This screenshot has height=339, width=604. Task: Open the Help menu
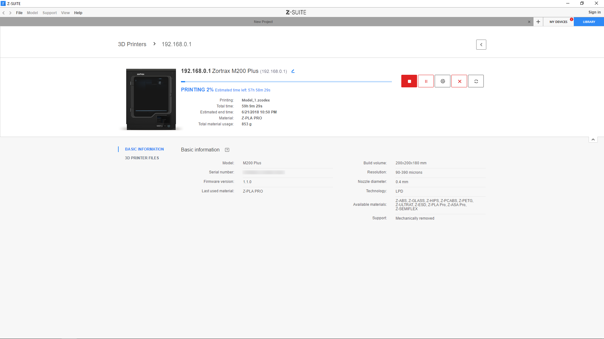click(x=78, y=13)
